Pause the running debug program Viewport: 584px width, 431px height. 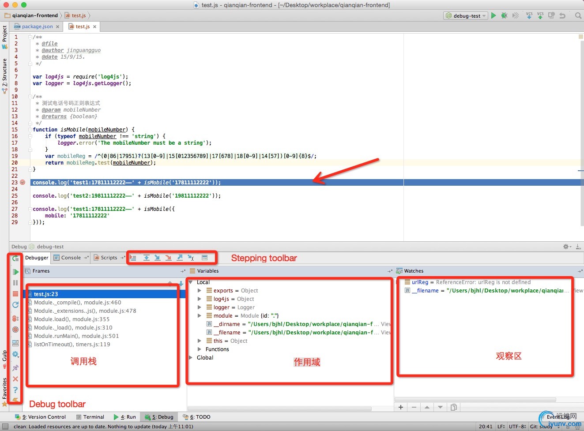pyautogui.click(x=15, y=283)
